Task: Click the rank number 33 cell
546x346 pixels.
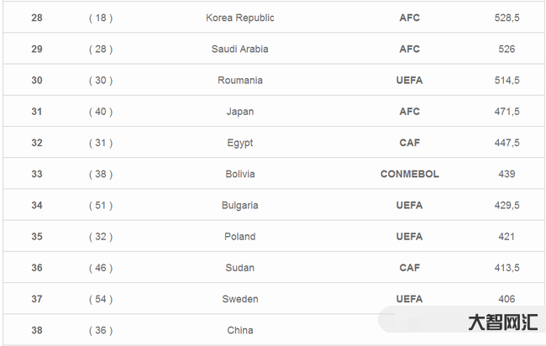Action: pyautogui.click(x=37, y=174)
